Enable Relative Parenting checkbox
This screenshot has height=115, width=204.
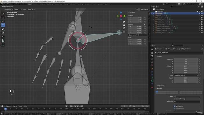tap(175, 99)
